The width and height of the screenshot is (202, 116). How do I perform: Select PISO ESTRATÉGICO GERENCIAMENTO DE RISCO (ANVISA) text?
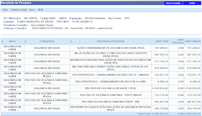coord(111,75)
